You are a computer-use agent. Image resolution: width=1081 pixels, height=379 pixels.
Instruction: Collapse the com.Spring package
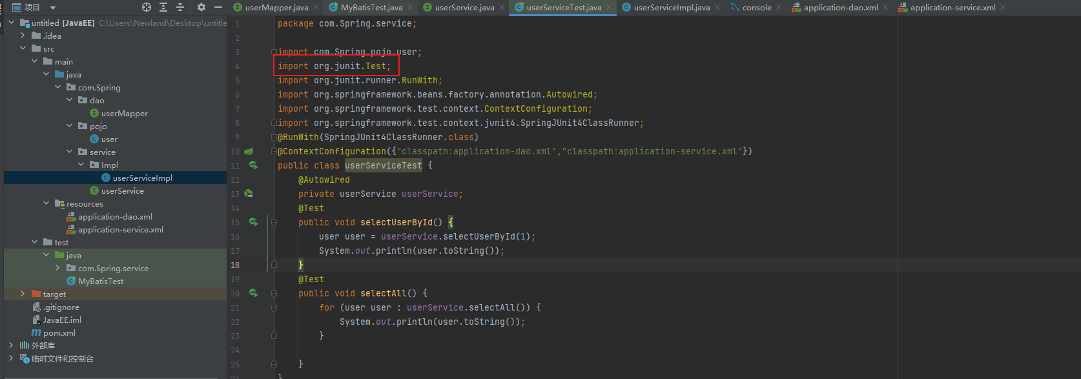(57, 87)
